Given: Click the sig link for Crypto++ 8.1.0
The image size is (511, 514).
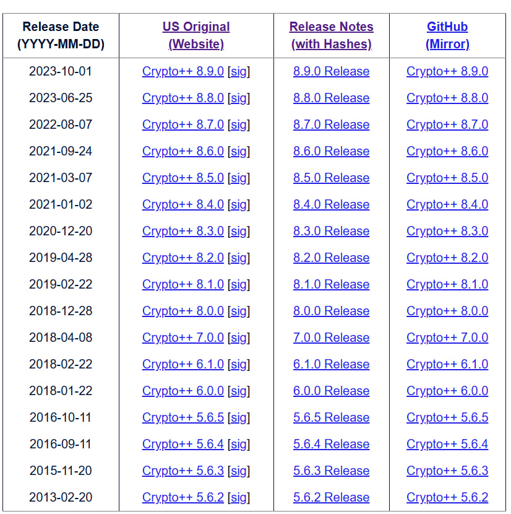Looking at the screenshot, I should pyautogui.click(x=239, y=284).
